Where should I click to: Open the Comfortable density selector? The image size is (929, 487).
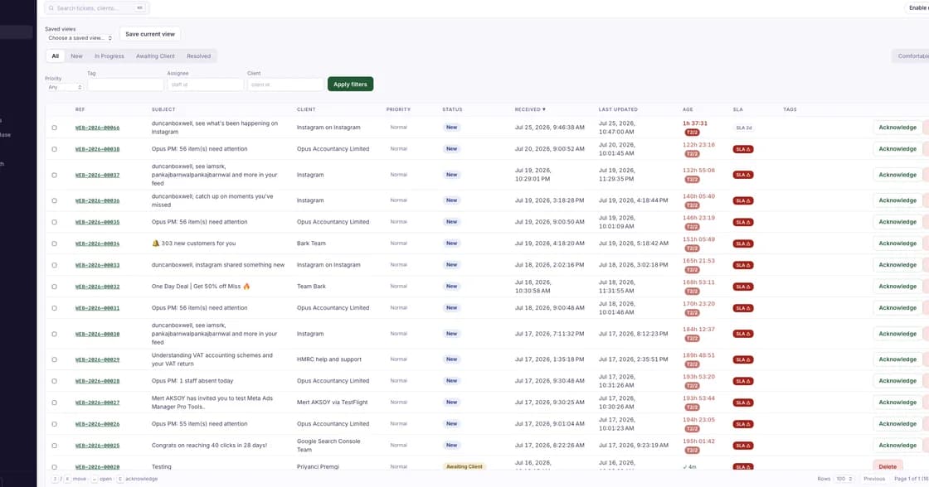pyautogui.click(x=912, y=56)
